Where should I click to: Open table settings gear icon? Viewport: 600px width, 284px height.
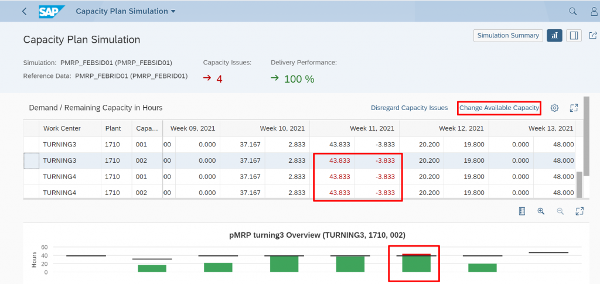click(554, 108)
